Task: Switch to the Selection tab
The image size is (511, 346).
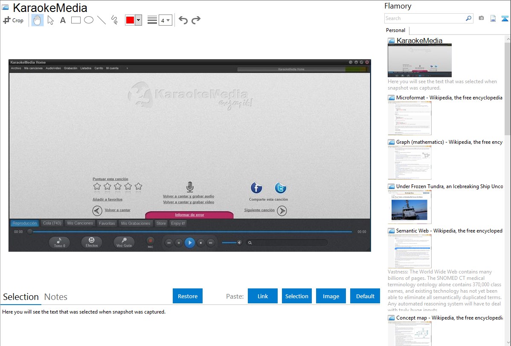Action: pyautogui.click(x=21, y=297)
